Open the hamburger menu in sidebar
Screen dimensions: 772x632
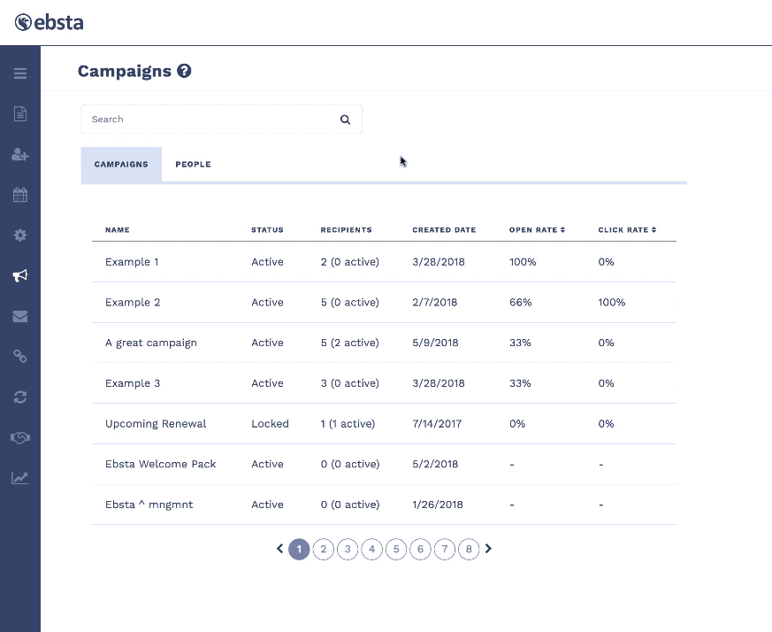click(19, 73)
